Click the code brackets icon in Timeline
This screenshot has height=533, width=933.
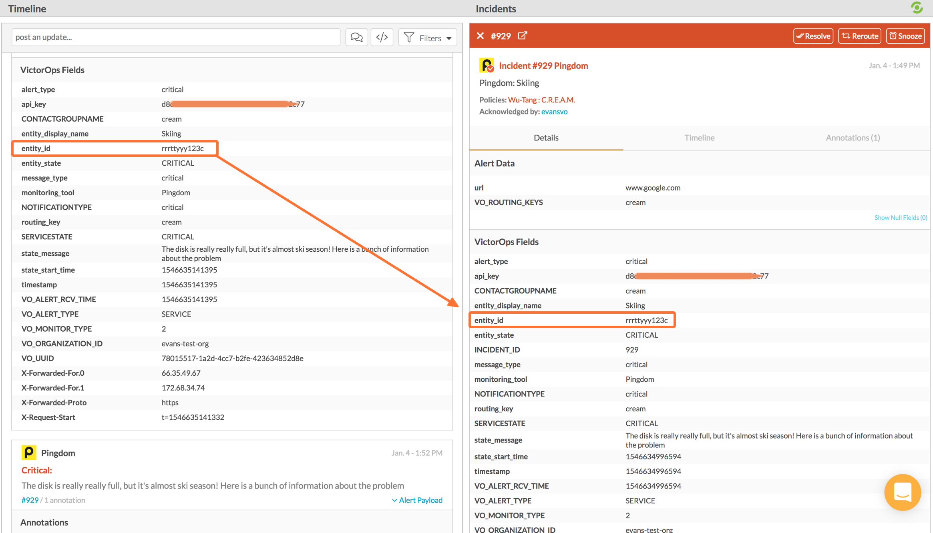coord(382,37)
